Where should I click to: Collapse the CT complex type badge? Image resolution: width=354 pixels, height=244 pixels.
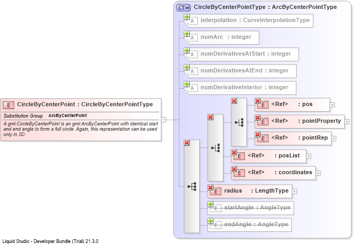point(184,8)
